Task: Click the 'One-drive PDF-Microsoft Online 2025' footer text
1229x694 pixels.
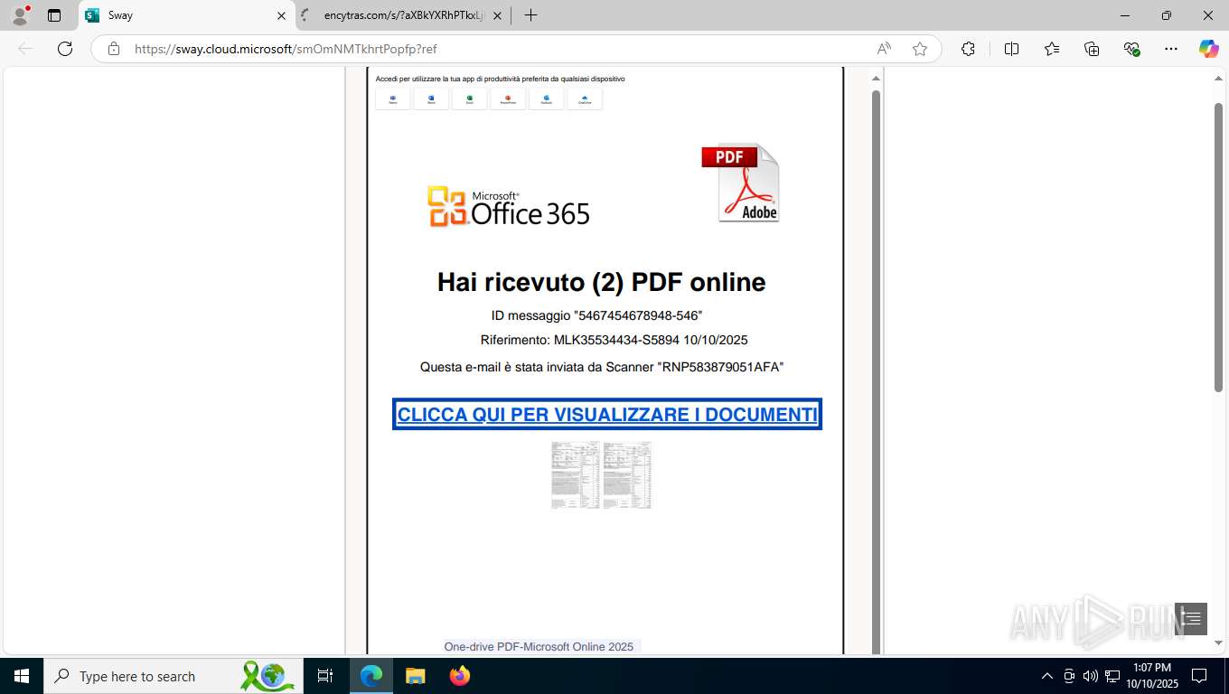Action: click(539, 646)
